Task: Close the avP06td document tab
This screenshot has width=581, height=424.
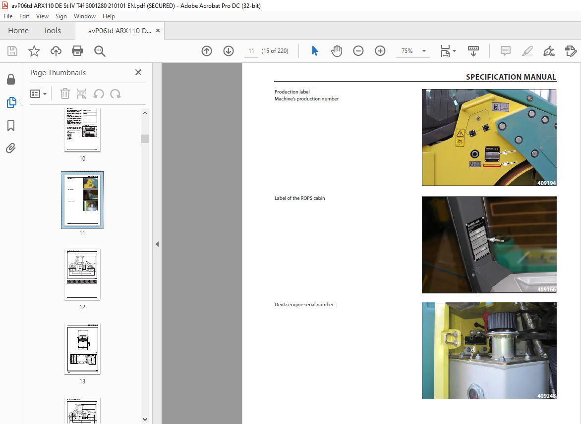Action: coord(158,31)
